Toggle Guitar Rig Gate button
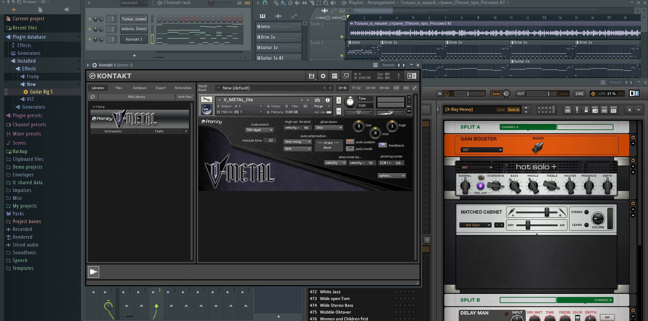This screenshot has width=648, height=321. (x=496, y=94)
